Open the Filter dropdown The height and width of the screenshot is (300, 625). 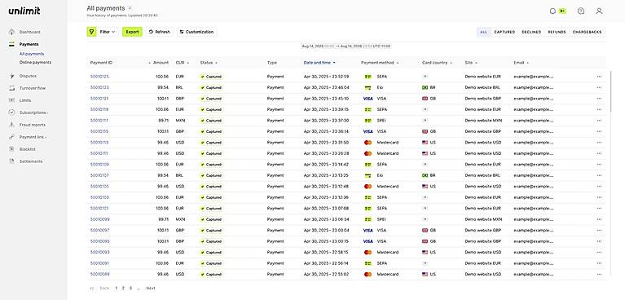[x=108, y=32]
